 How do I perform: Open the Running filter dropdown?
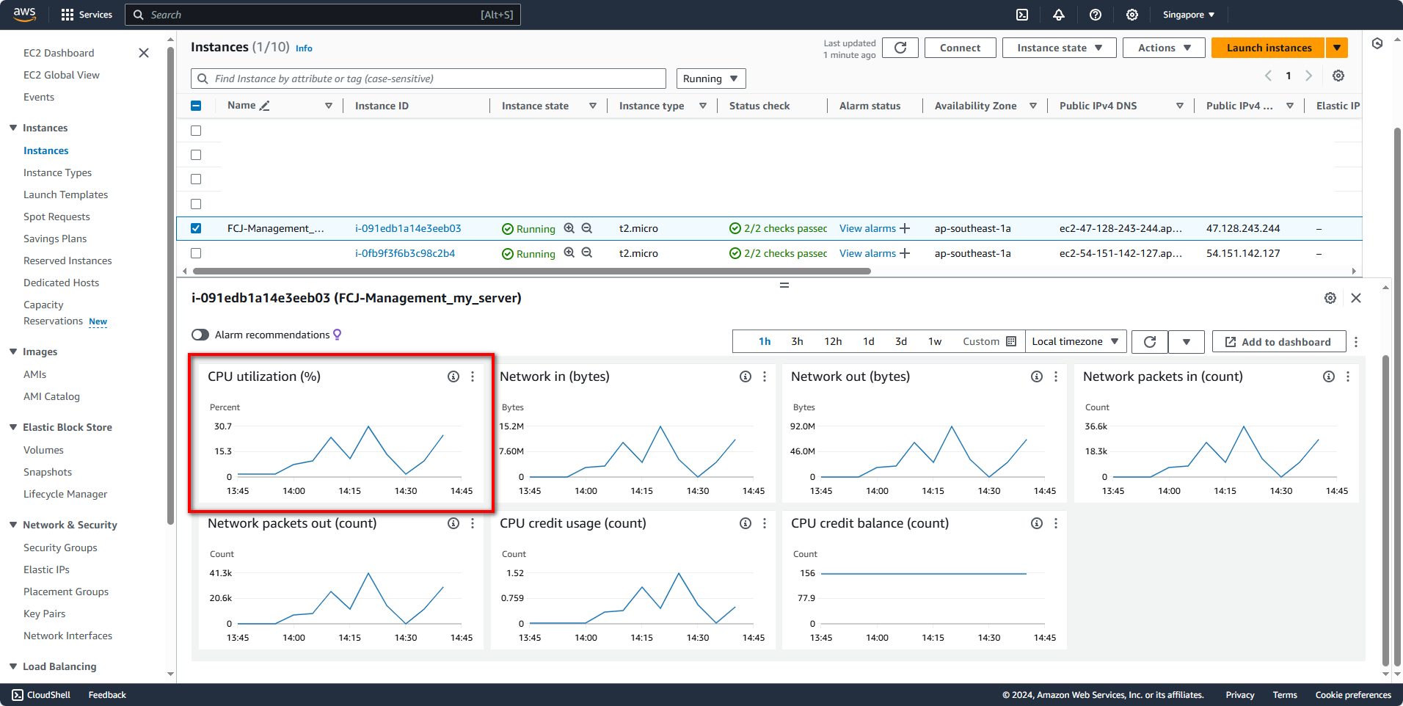[x=710, y=78]
